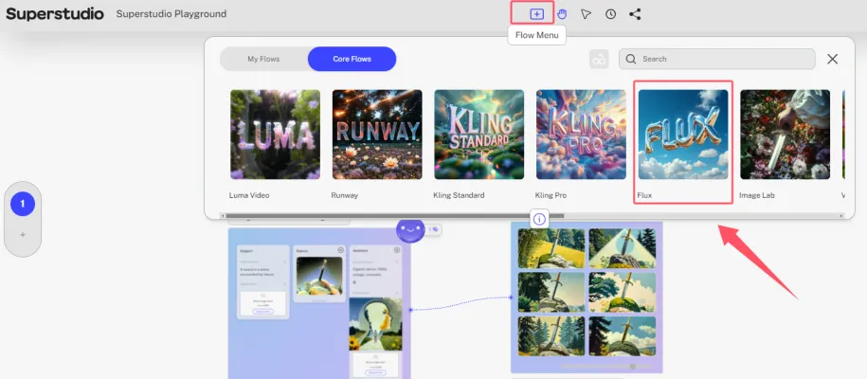The height and width of the screenshot is (379, 867).
Task: Pick the Kling Pro flow
Action: click(x=581, y=135)
